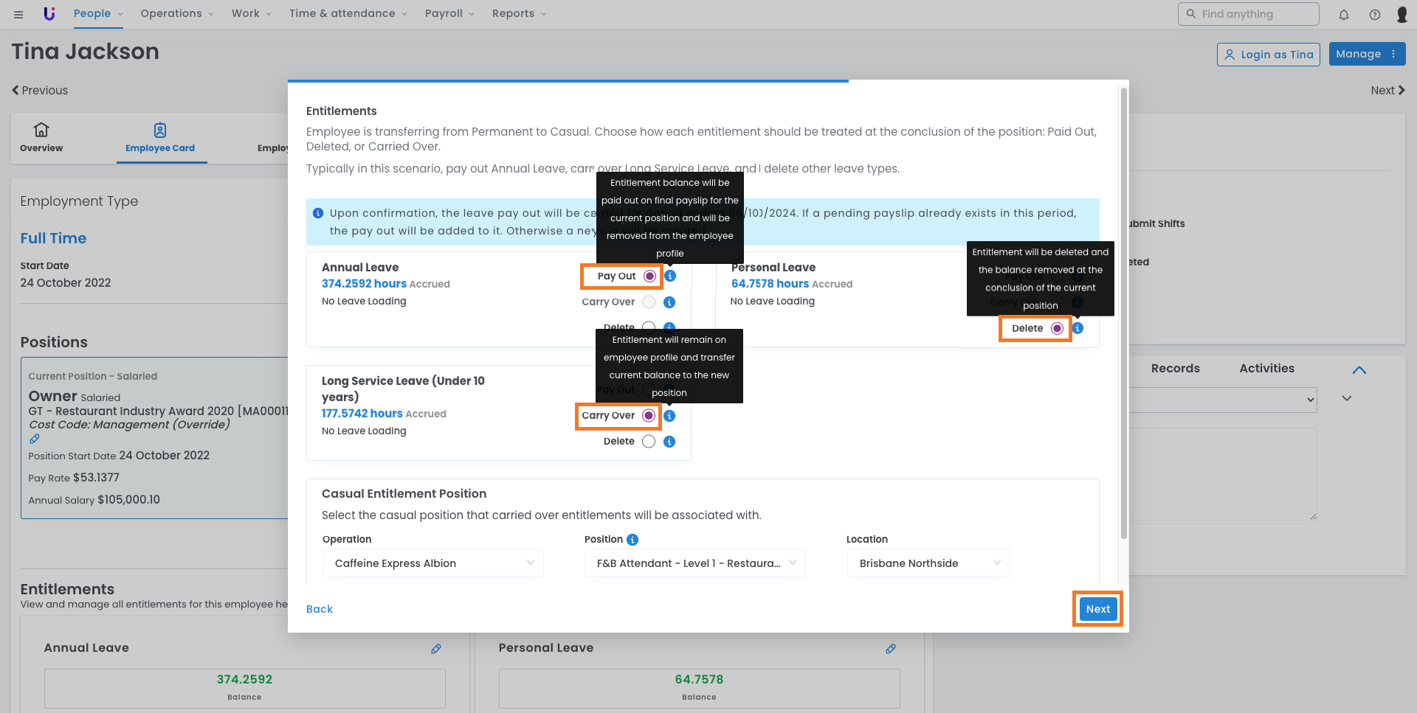Viewport: 1417px width, 713px height.
Task: Switch to the Overview tab
Action: 41,137
